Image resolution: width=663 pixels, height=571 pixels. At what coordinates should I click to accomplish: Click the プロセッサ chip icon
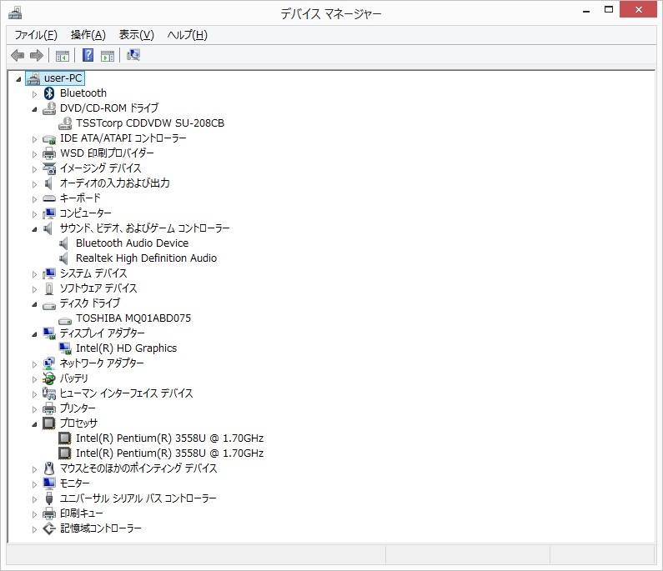pos(49,423)
